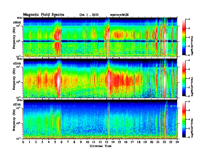Click the -3 tick on dZ/dt color scale
The image size is (211, 163).
188,111
